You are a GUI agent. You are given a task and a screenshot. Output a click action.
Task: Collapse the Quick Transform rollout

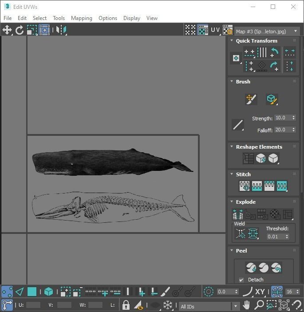pos(232,40)
